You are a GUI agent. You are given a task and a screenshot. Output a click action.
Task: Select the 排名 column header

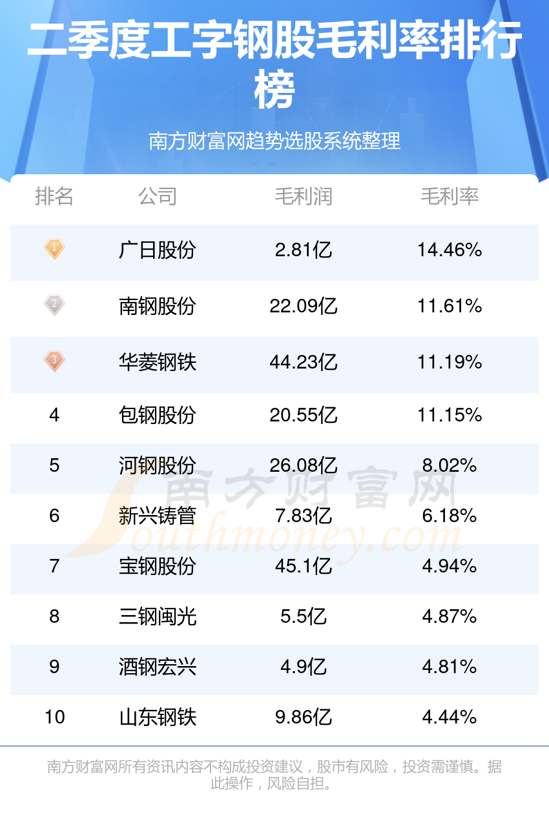[54, 196]
